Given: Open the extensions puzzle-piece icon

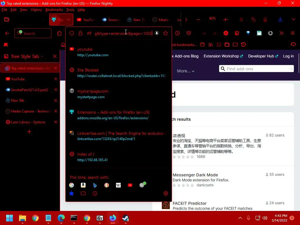Looking at the screenshot, I should [x=59, y=33].
